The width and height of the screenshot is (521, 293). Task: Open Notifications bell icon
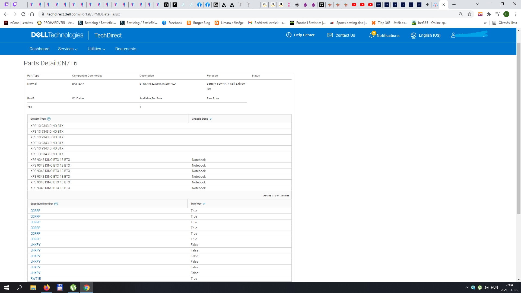click(x=371, y=35)
